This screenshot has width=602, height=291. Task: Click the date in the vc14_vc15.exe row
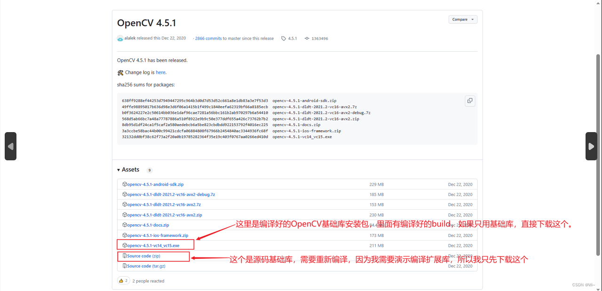[460, 245]
